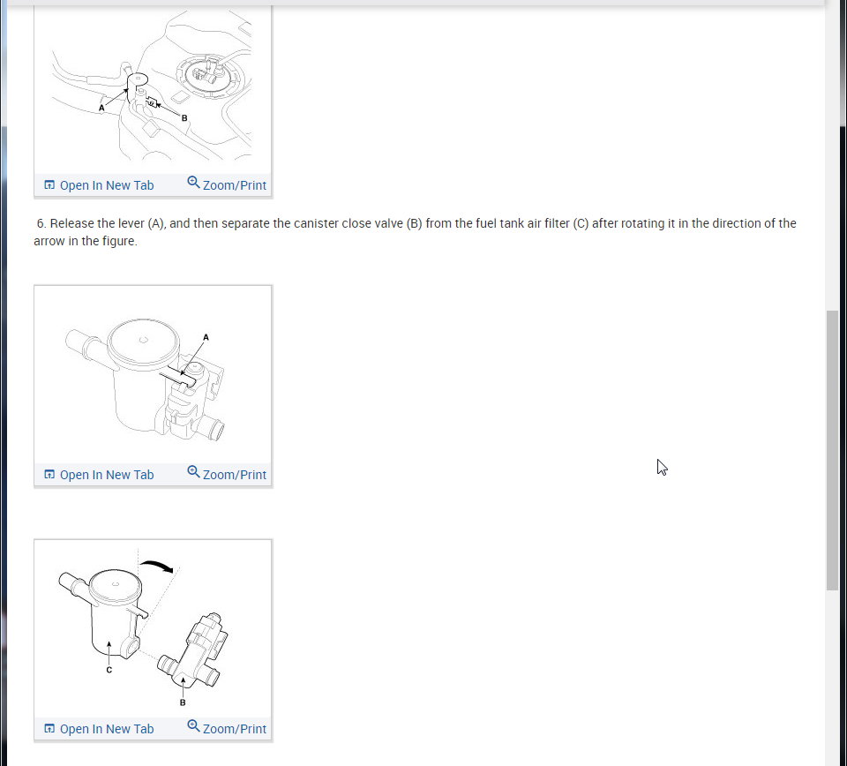Click the fuel tank connector diagram image

(153, 86)
